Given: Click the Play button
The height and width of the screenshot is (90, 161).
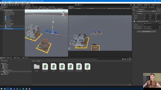Looking at the screenshot, I should [x=76, y=5].
